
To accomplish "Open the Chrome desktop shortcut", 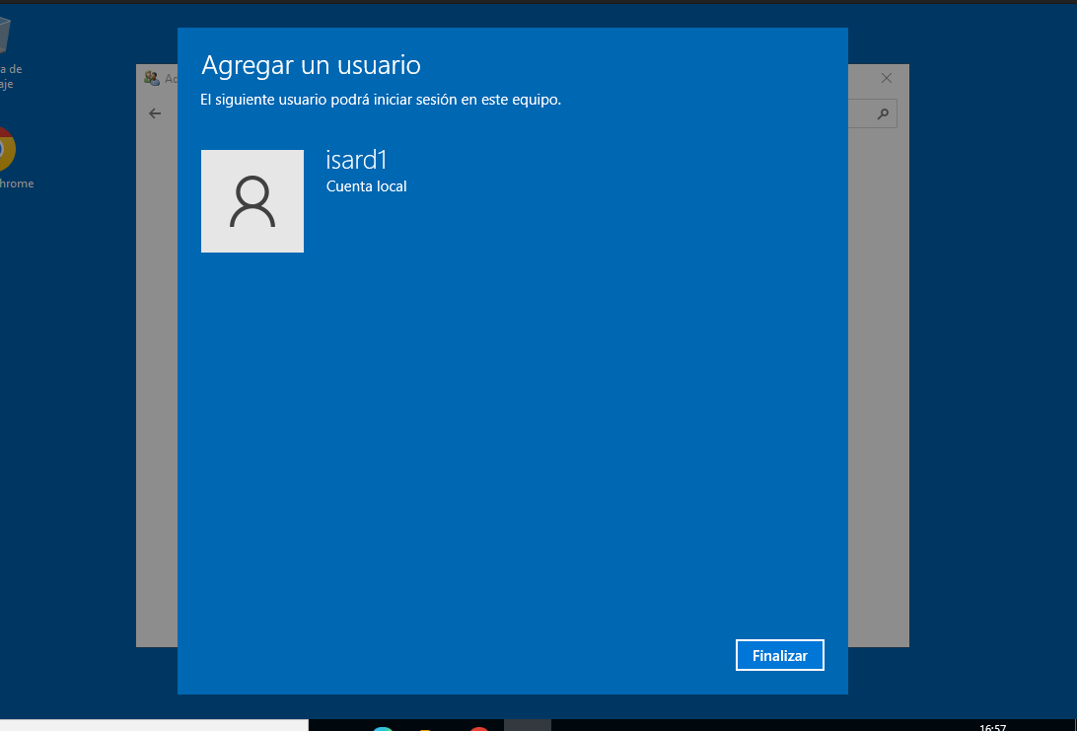I will [x=5, y=150].
